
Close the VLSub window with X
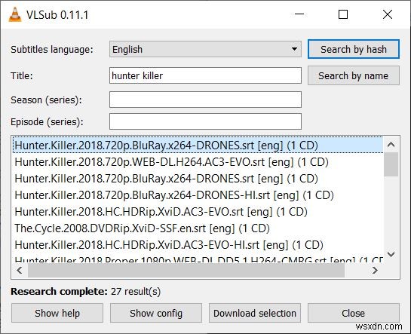tap(388, 14)
